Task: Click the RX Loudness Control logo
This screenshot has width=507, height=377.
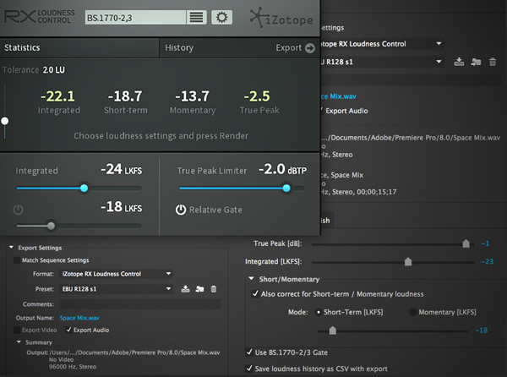Action: 39,17
